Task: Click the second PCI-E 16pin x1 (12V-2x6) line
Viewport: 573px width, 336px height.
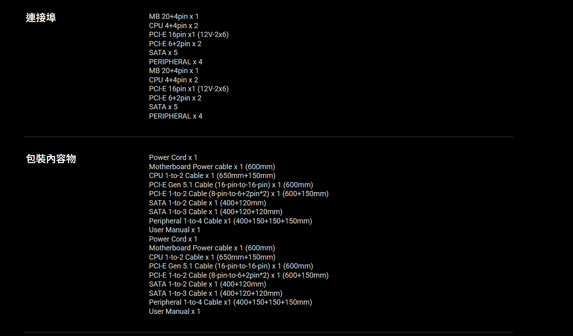Action: pyautogui.click(x=188, y=89)
